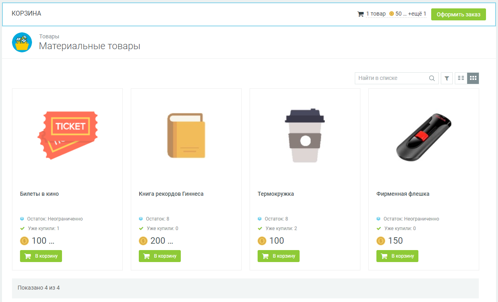
Task: Open the ticket product image
Action: point(68,136)
